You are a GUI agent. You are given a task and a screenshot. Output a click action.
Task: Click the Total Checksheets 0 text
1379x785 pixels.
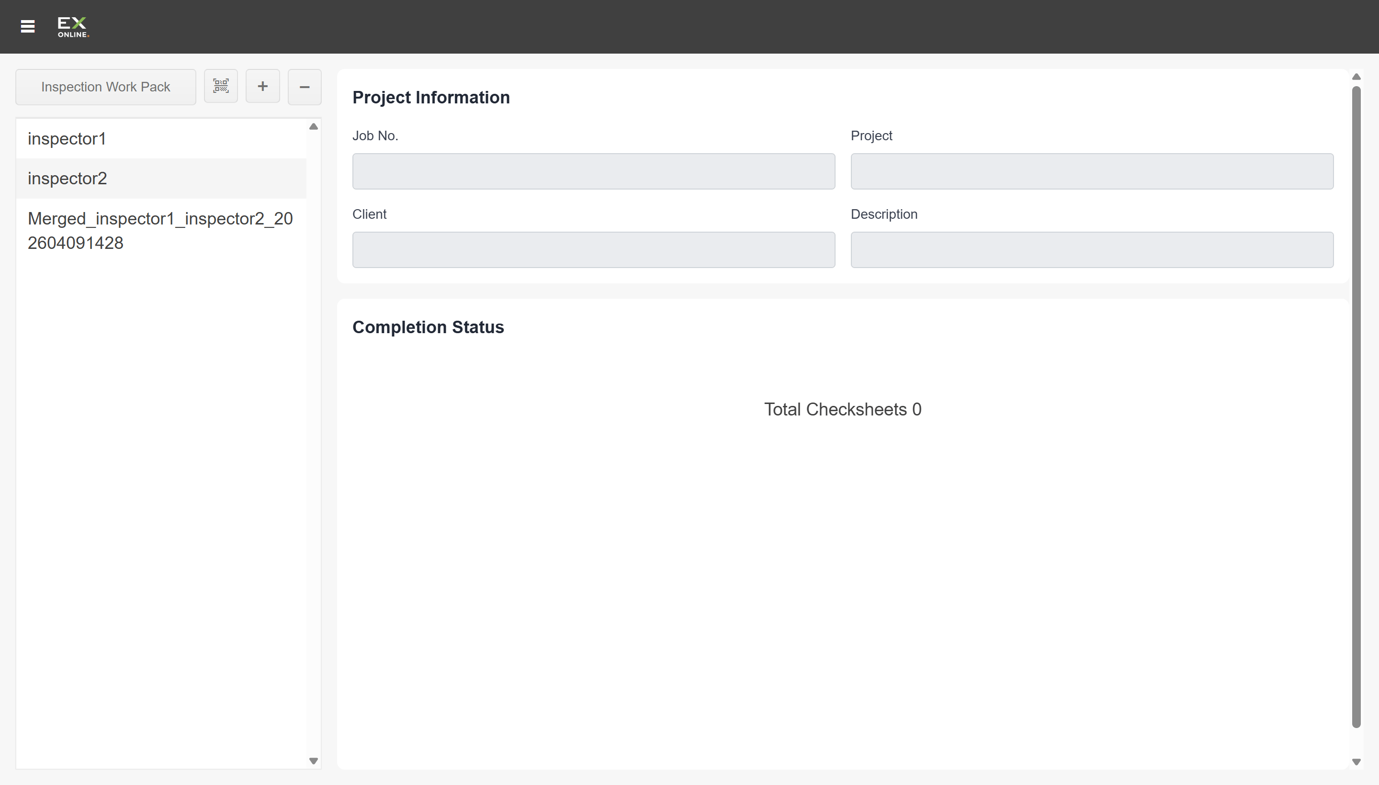pyautogui.click(x=842, y=409)
